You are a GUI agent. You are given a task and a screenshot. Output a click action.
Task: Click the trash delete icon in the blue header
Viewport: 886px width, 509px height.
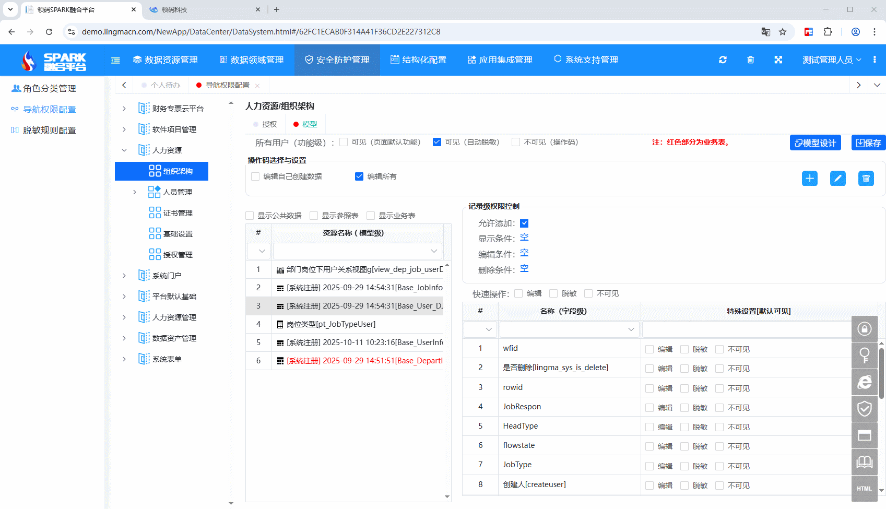751,60
